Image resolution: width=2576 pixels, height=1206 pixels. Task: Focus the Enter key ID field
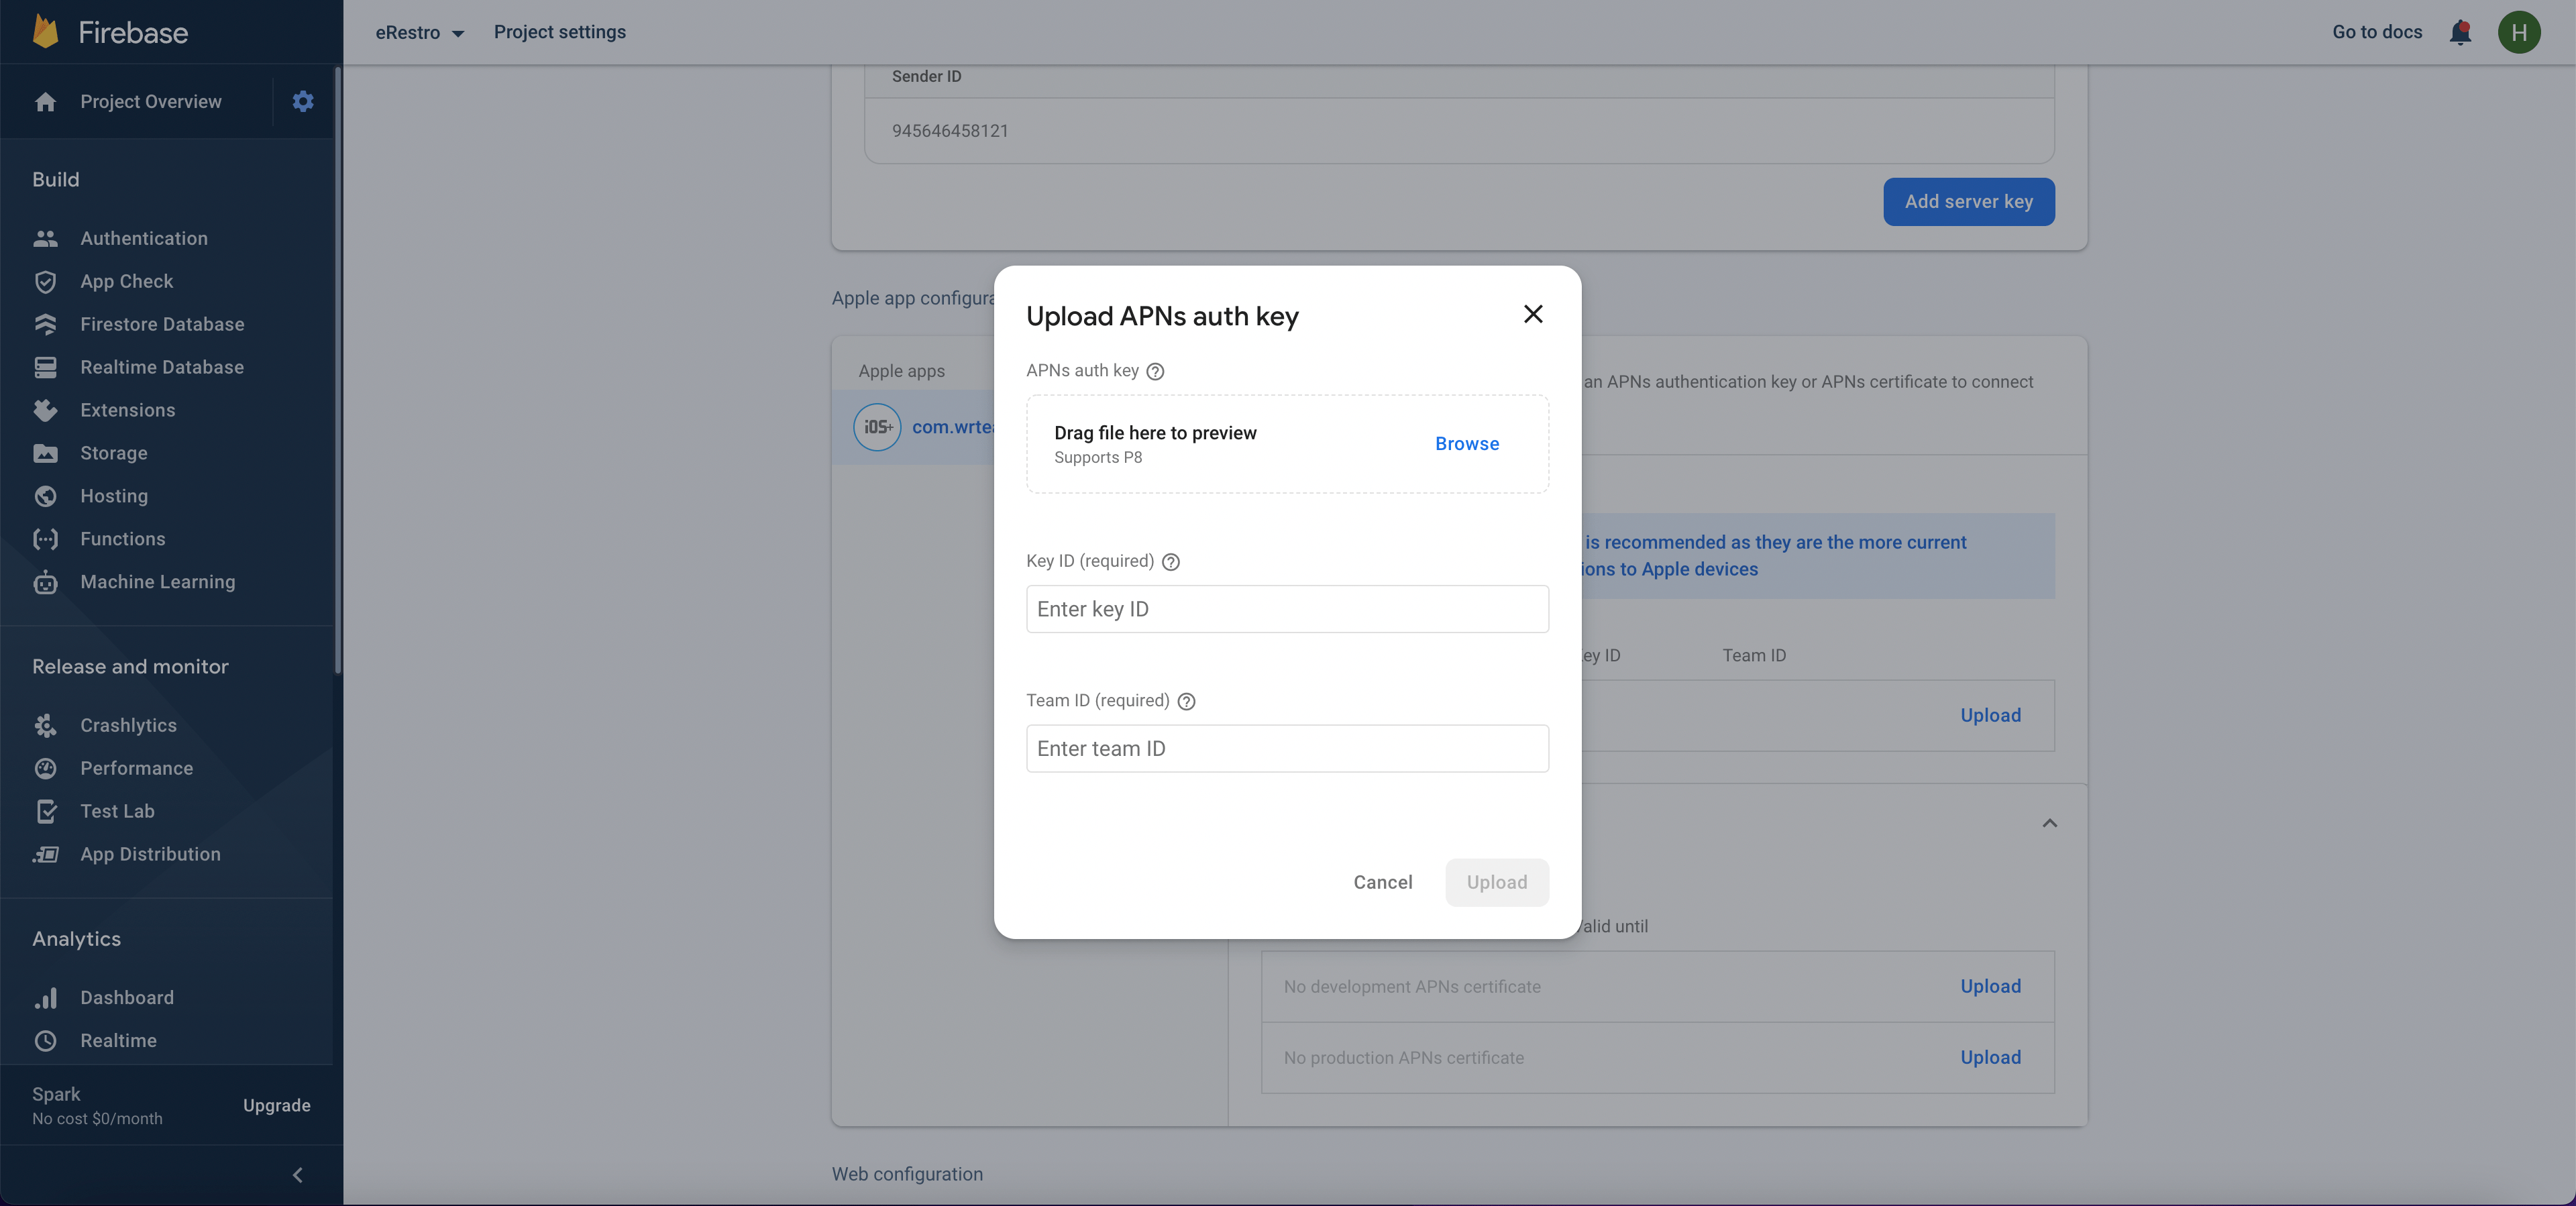[x=1287, y=609]
